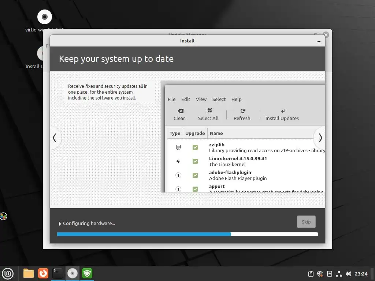Screen dimensions: 375x281
Task: Launch Firefox from the taskbar
Action: click(43, 273)
